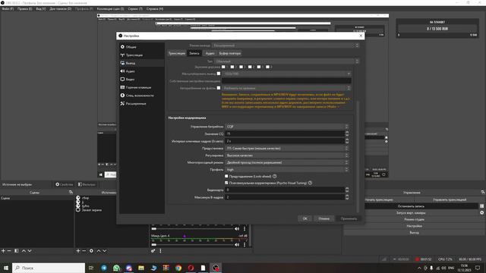
Task: Select the Вывод (Output) sidebar section
Action: pos(142,63)
